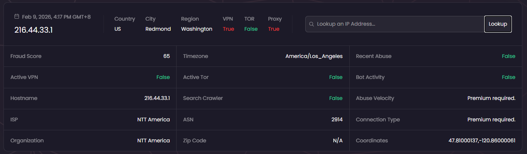527x154 pixels.
Task: Click the Connection Type Premium required text
Action: tap(491, 119)
